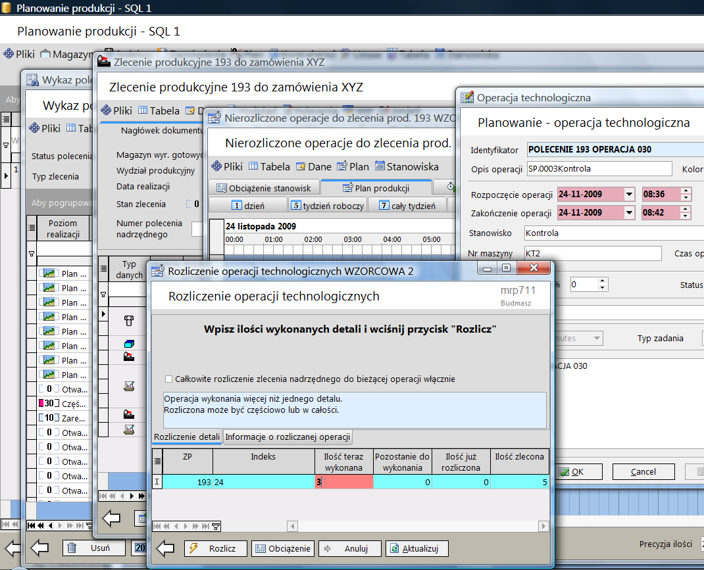This screenshot has width=704, height=570.
Task: Switch to Plan produkcji tab
Action: point(376,188)
